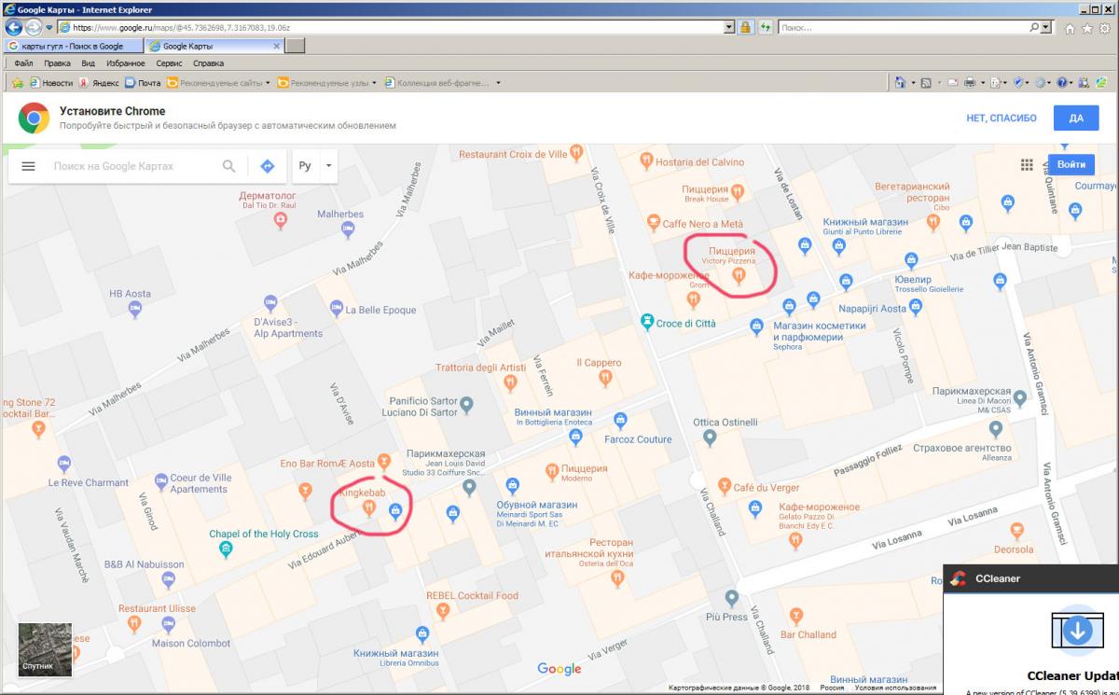
Task: Go back with IE back arrow
Action: click(x=14, y=27)
